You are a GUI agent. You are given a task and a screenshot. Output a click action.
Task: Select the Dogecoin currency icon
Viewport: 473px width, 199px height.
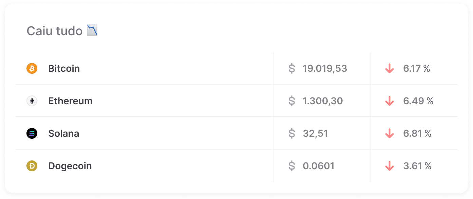click(32, 166)
